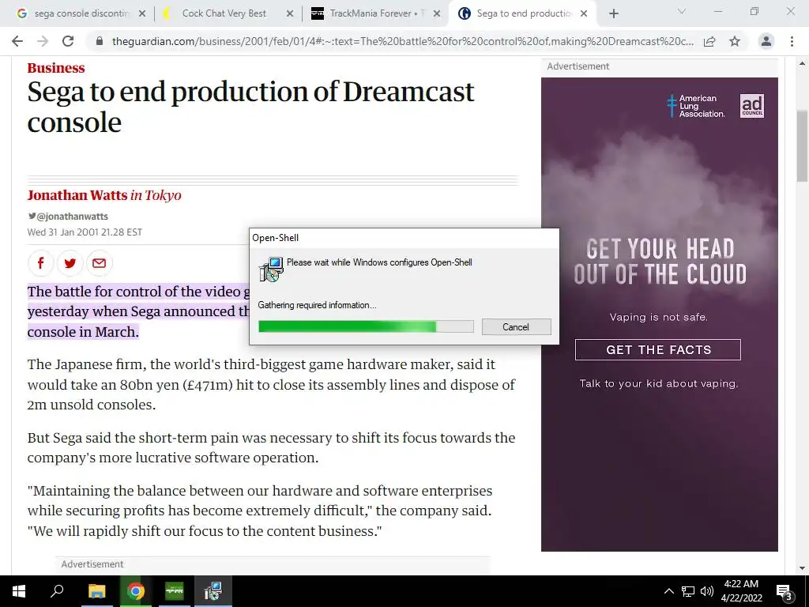Click the scrollbar up arrow
This screenshot has height=607, width=809.
click(802, 64)
